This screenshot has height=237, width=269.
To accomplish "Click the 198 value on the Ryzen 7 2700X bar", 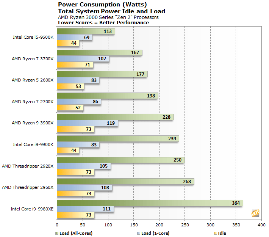I will point(151,96).
